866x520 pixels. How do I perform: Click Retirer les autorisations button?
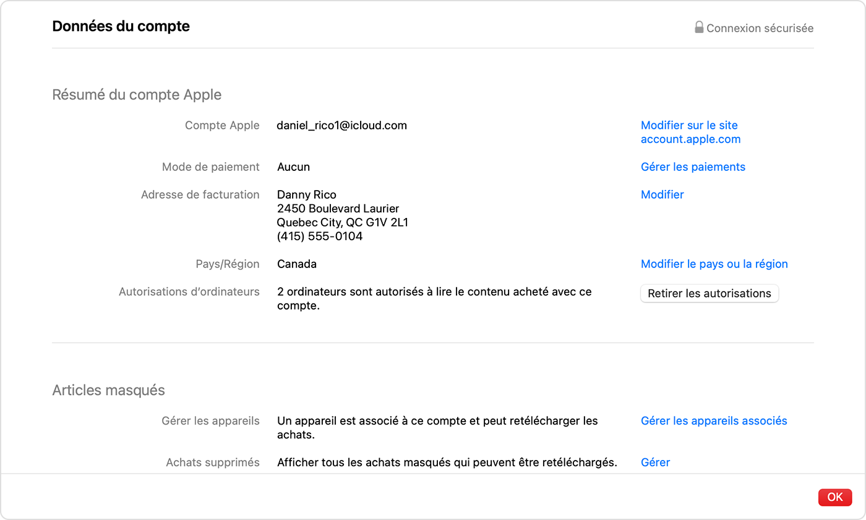pyautogui.click(x=710, y=293)
